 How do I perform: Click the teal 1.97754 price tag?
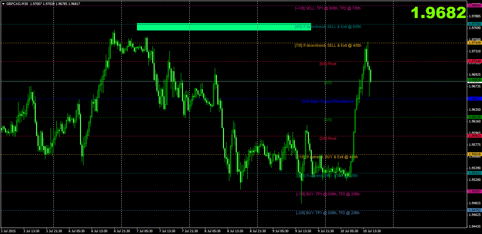tap(474, 24)
